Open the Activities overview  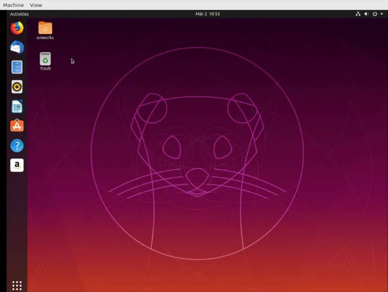click(19, 14)
